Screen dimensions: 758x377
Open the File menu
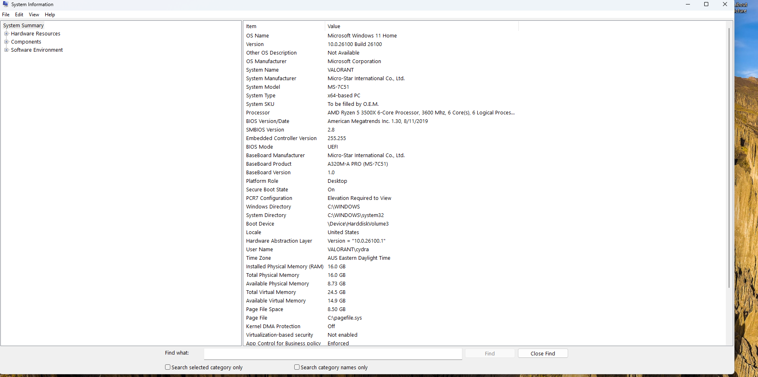[x=6, y=15]
